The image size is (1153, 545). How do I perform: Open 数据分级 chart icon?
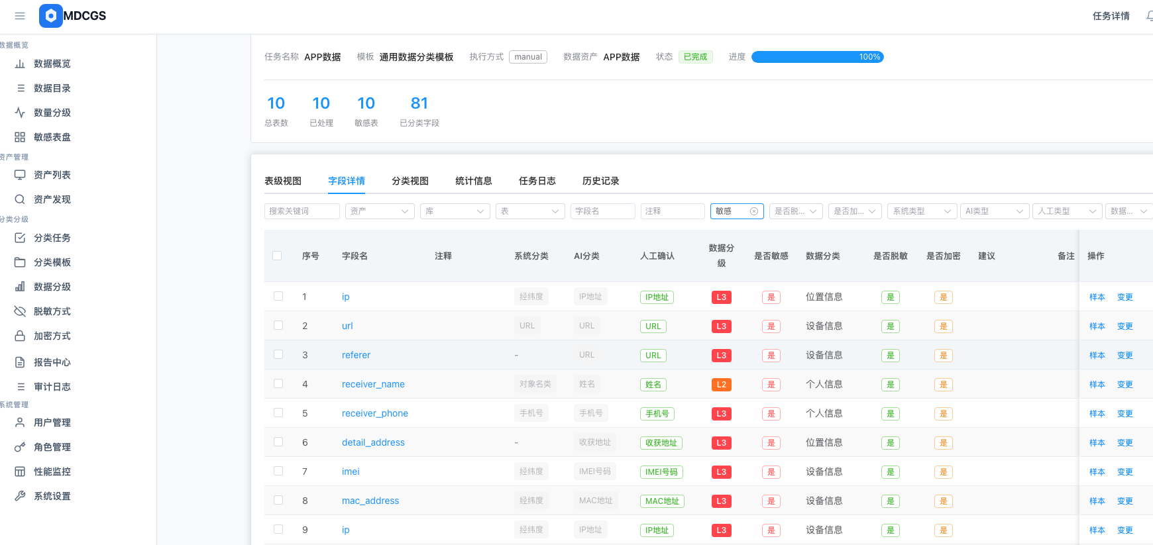click(20, 287)
